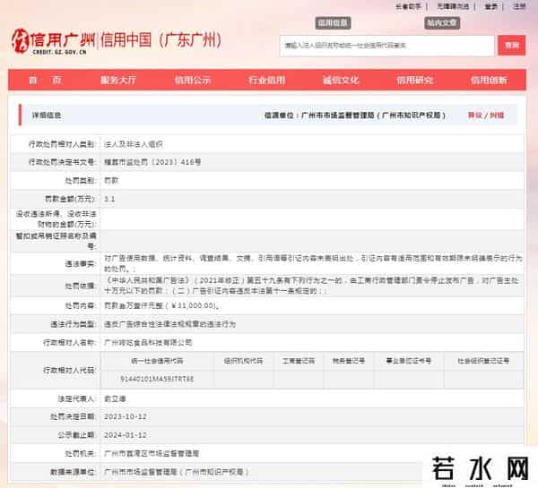Click the 异议 / 纠错 link
The image size is (538, 488).
click(486, 116)
